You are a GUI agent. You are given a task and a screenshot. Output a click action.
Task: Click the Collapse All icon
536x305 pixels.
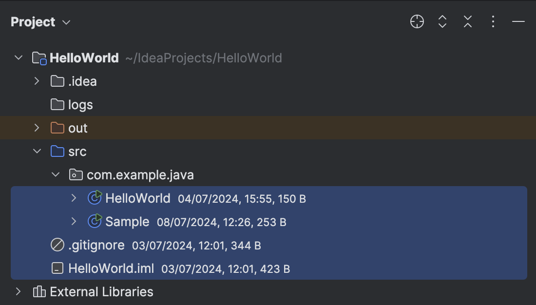[467, 21]
